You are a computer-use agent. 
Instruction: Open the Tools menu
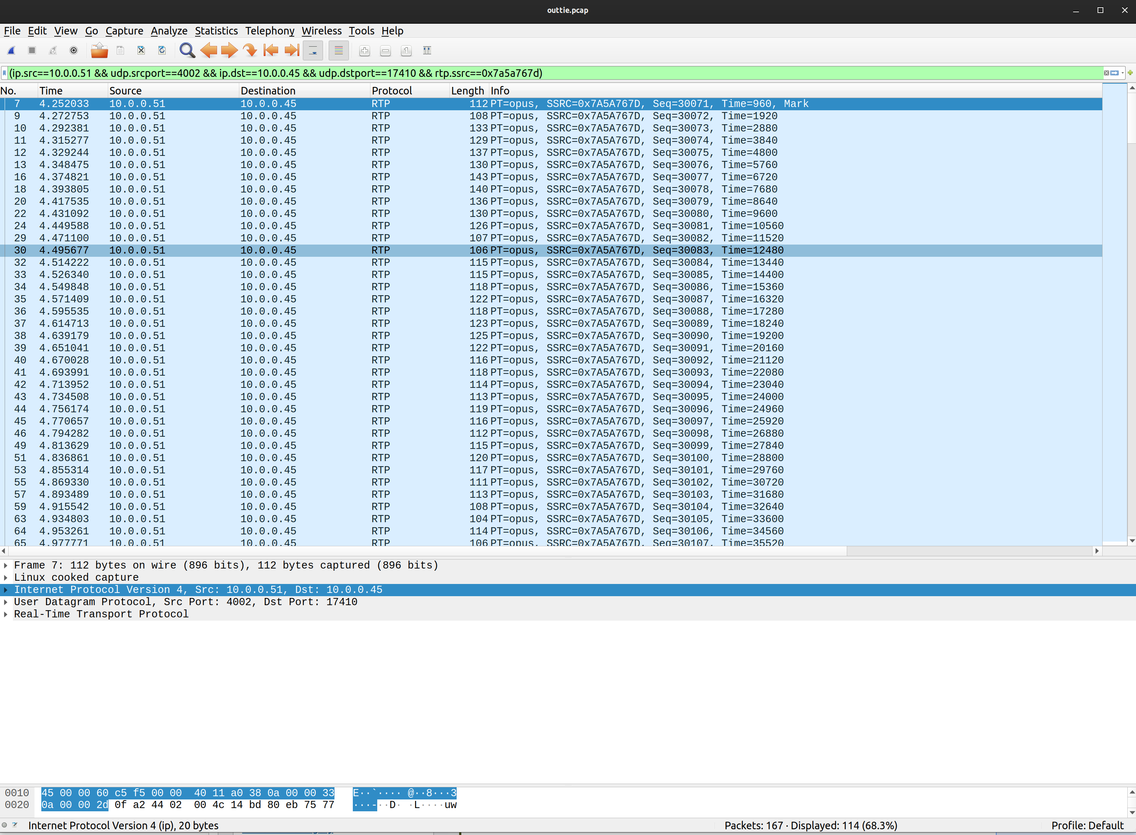(x=361, y=31)
